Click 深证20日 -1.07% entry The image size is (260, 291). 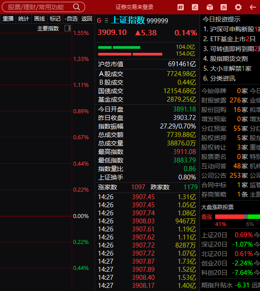pyautogui.click(x=227, y=244)
